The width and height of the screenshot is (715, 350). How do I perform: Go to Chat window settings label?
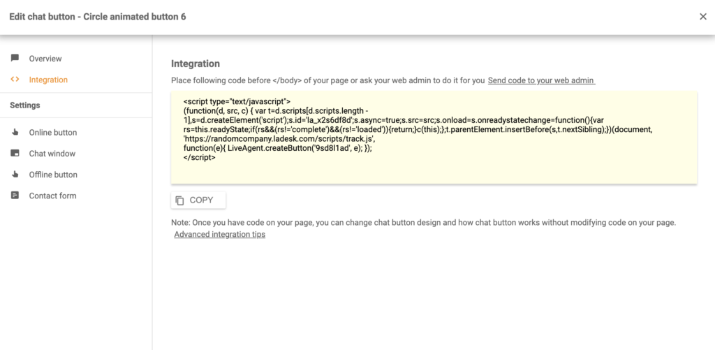tap(52, 154)
